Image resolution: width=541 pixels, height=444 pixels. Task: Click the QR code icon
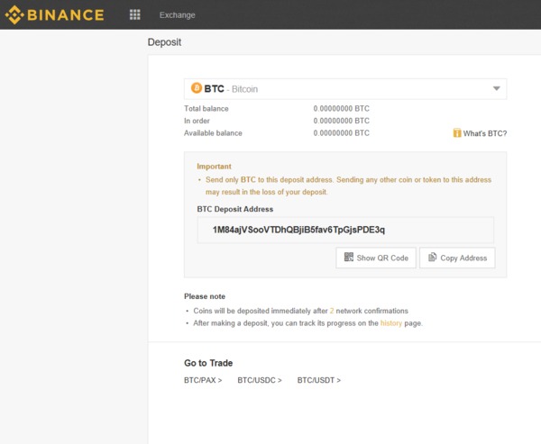point(348,257)
